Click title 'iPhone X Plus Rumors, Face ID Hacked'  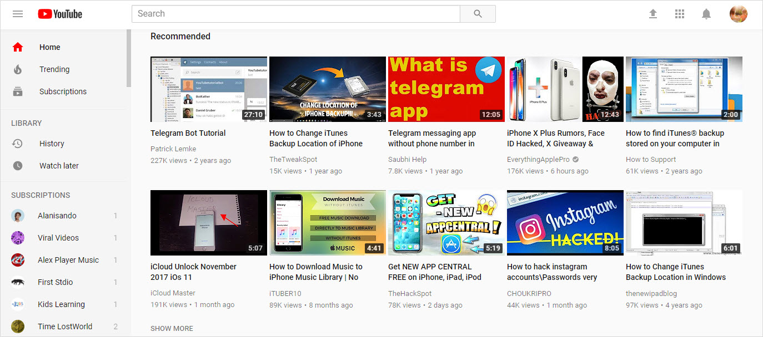click(x=556, y=139)
